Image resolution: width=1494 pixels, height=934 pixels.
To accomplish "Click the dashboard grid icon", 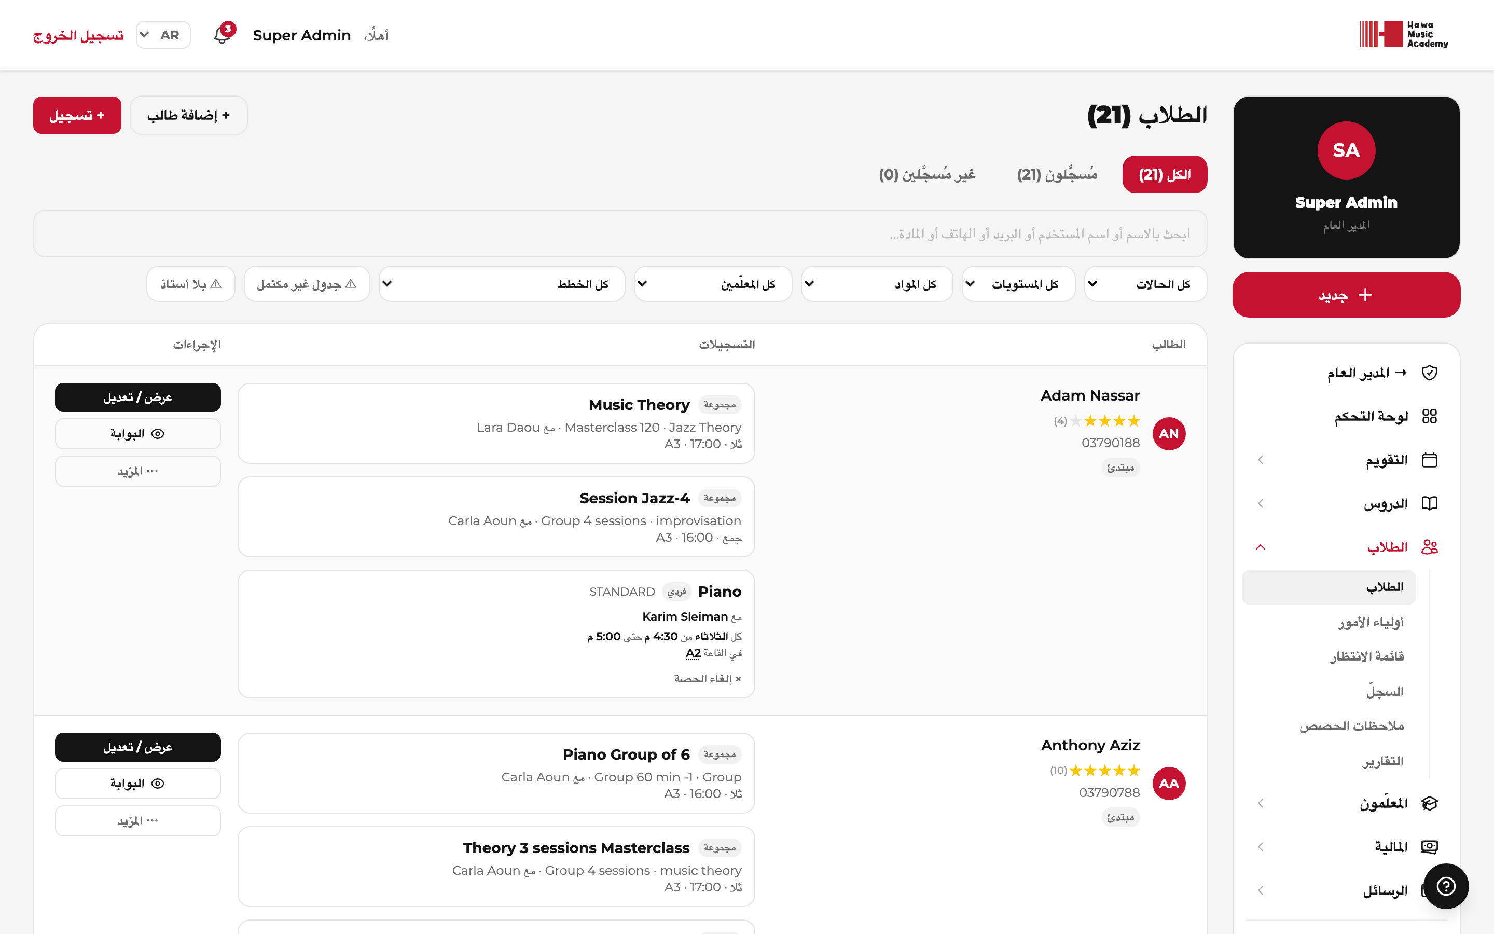I will tap(1429, 416).
